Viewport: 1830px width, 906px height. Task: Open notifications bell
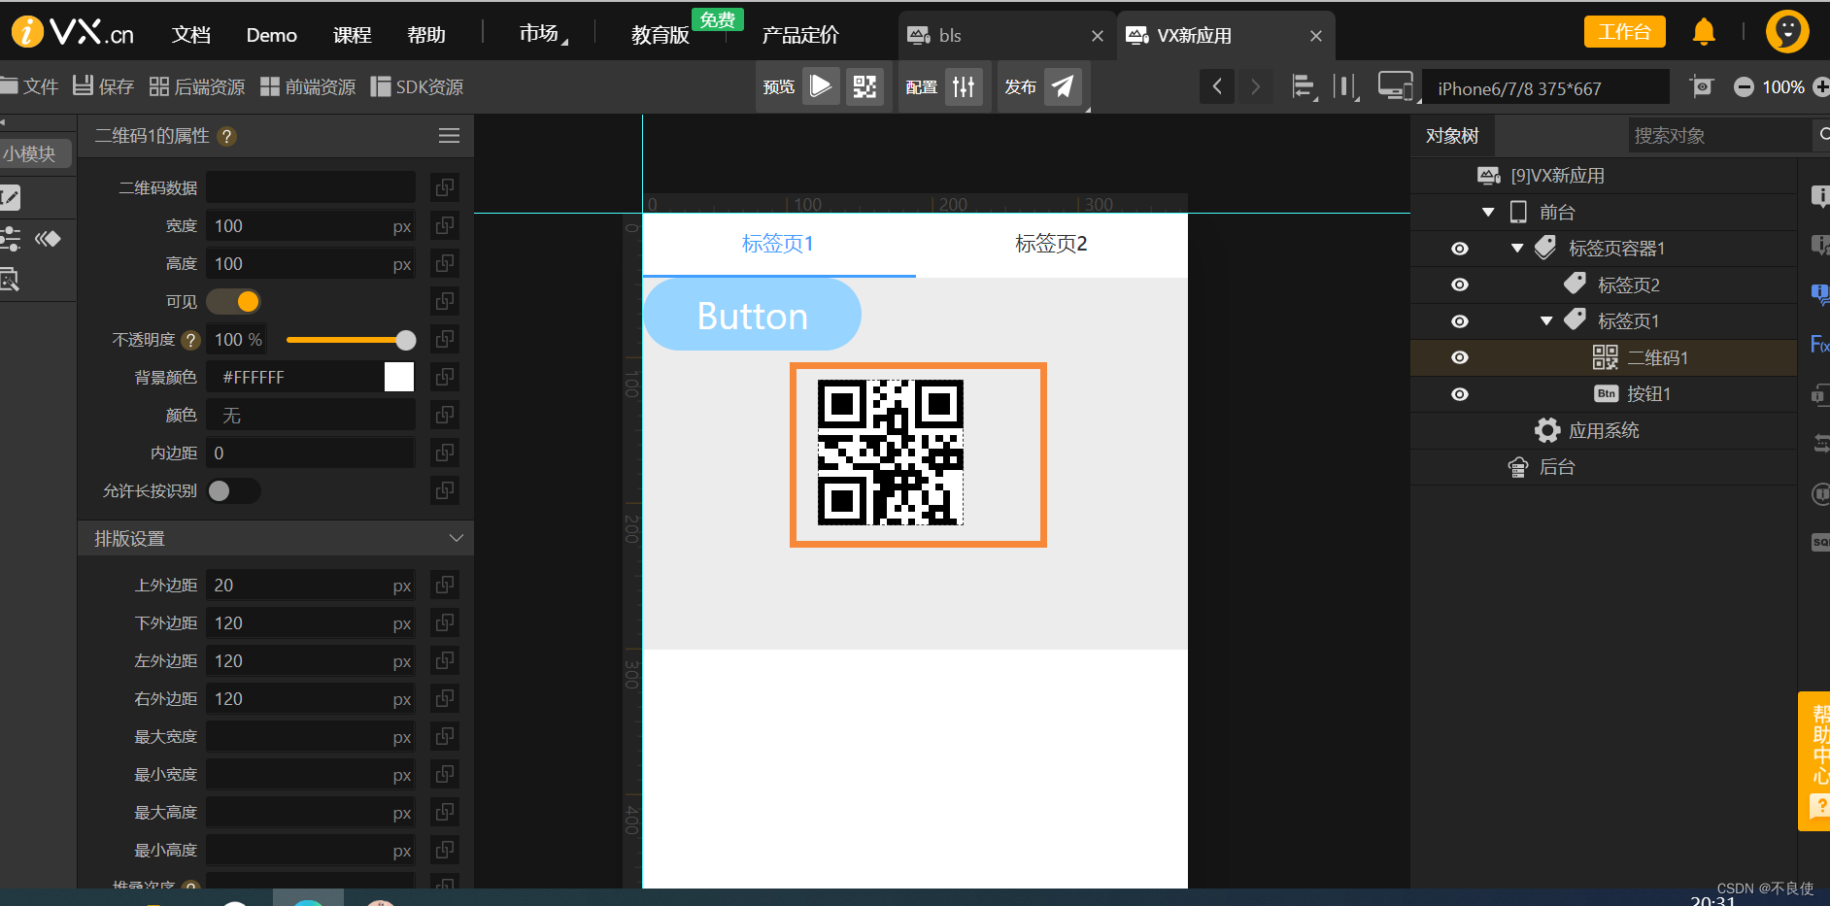click(1704, 32)
